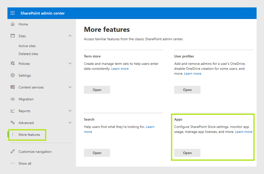Click the Migration cloud icon
This screenshot has width=264, height=174.
point(13,99)
